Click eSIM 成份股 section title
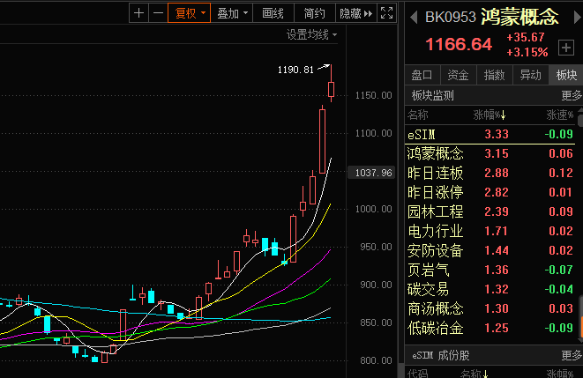 click(441, 355)
